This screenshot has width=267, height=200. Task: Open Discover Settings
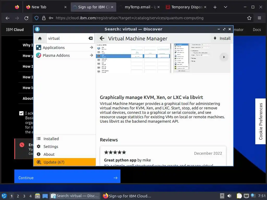click(x=65, y=146)
